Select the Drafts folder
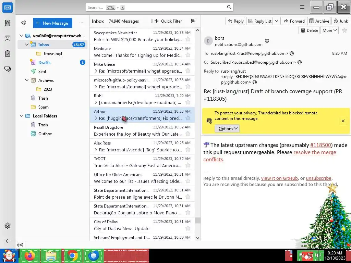351x263 pixels. coord(52,62)
